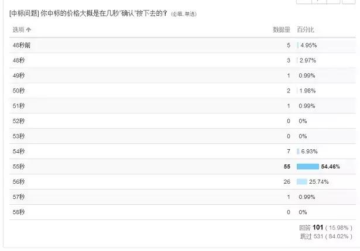Image resolution: width=360 pixels, height=251 pixels.
Task: Select the 53秒 option label
Action: coord(19,136)
